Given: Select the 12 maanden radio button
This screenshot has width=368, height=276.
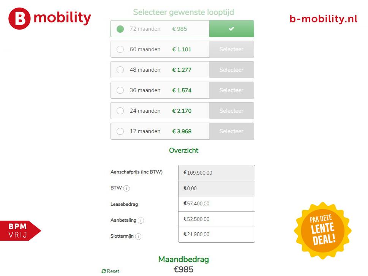Looking at the screenshot, I should tap(120, 131).
